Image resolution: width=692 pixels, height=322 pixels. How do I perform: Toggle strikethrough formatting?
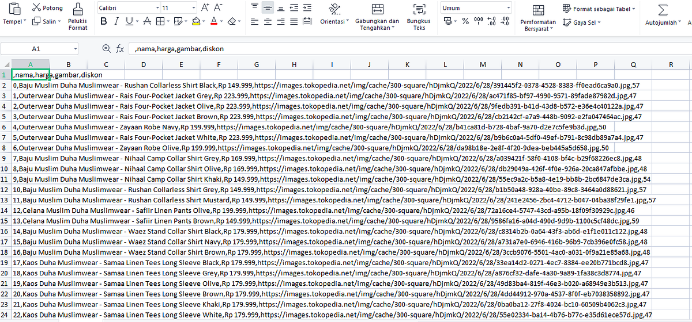click(146, 21)
